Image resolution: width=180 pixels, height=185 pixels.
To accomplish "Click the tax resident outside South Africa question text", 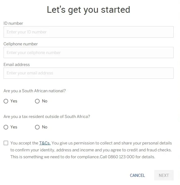I will click(47, 117).
